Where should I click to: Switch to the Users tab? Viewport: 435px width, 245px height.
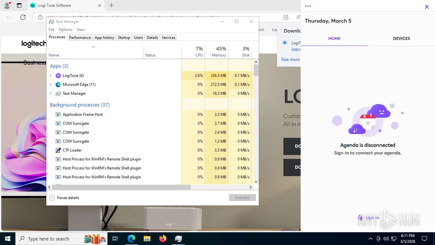tap(138, 38)
